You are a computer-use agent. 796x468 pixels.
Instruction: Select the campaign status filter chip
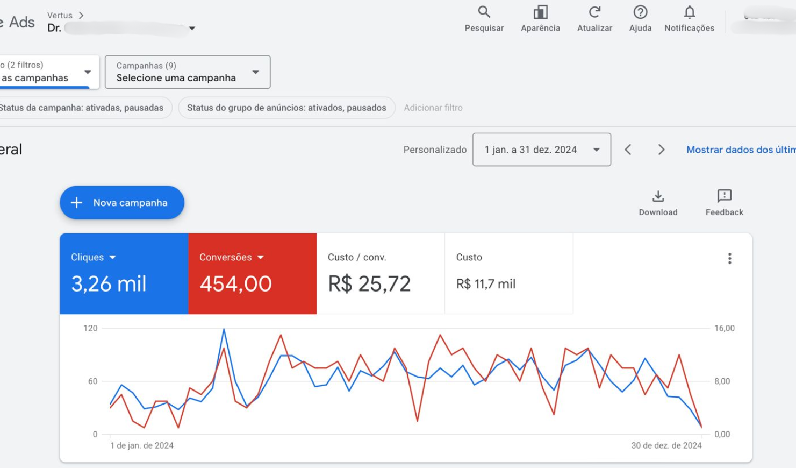click(x=82, y=108)
